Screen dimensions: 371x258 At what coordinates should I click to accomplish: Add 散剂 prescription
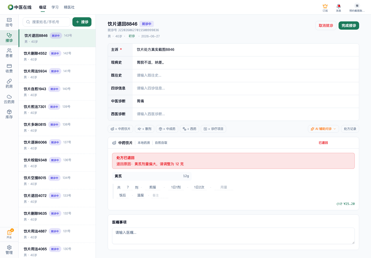[145, 129]
